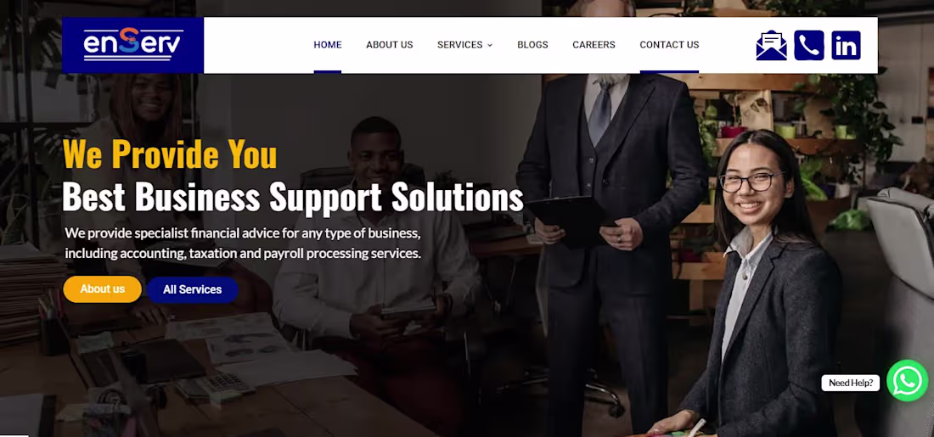Go to the HOME menu item

328,45
